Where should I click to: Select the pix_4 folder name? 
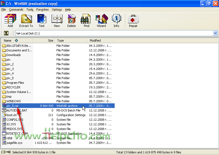(x=10, y=73)
